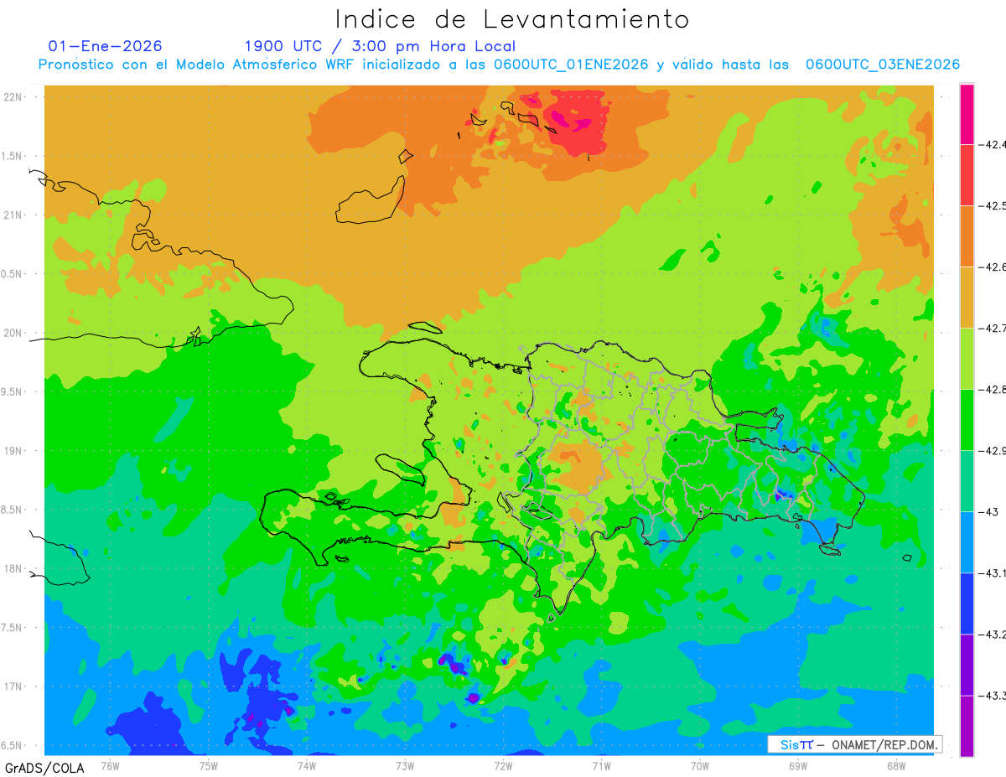Click the time text '1900 UTC / 3:00 pm Hora Local'
1006x777 pixels.
click(380, 46)
